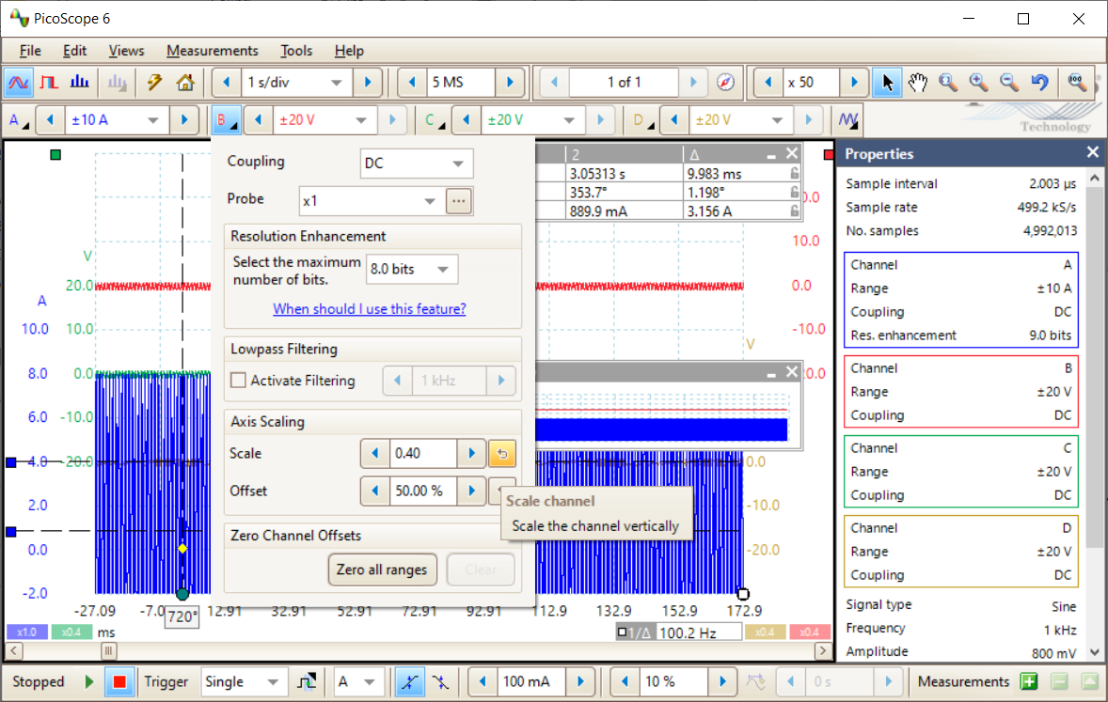Open channel A options button
Screen dimensions: 1108x702
coord(18,120)
